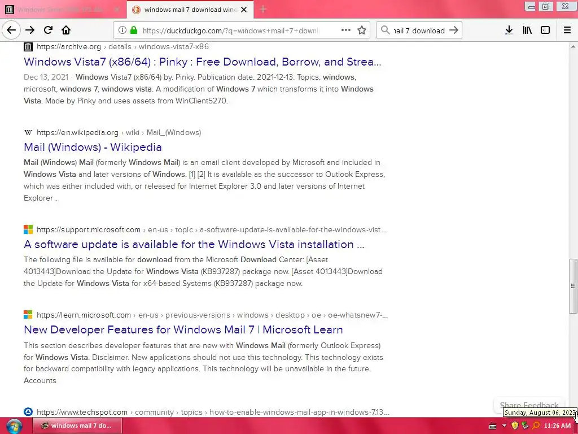Viewport: 578px width, 434px height.
Task: Click the address bar URL field
Action: point(230,31)
